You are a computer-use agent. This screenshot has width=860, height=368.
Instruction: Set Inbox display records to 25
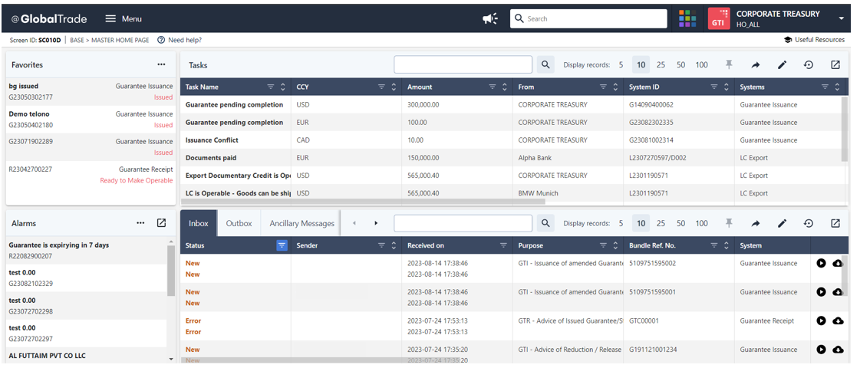coord(661,223)
